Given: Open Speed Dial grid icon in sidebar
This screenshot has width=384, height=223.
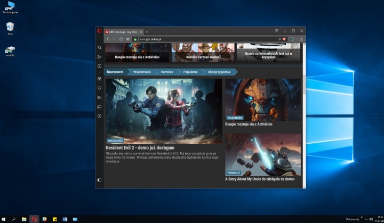Looking at the screenshot, I should point(99,79).
